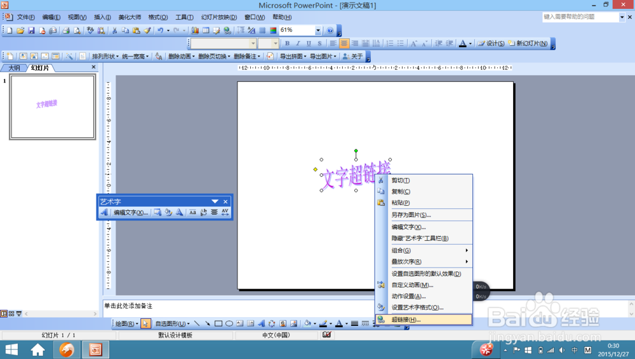635x359 pixels.
Task: Open an existing file via folder icon
Action: coord(20,30)
